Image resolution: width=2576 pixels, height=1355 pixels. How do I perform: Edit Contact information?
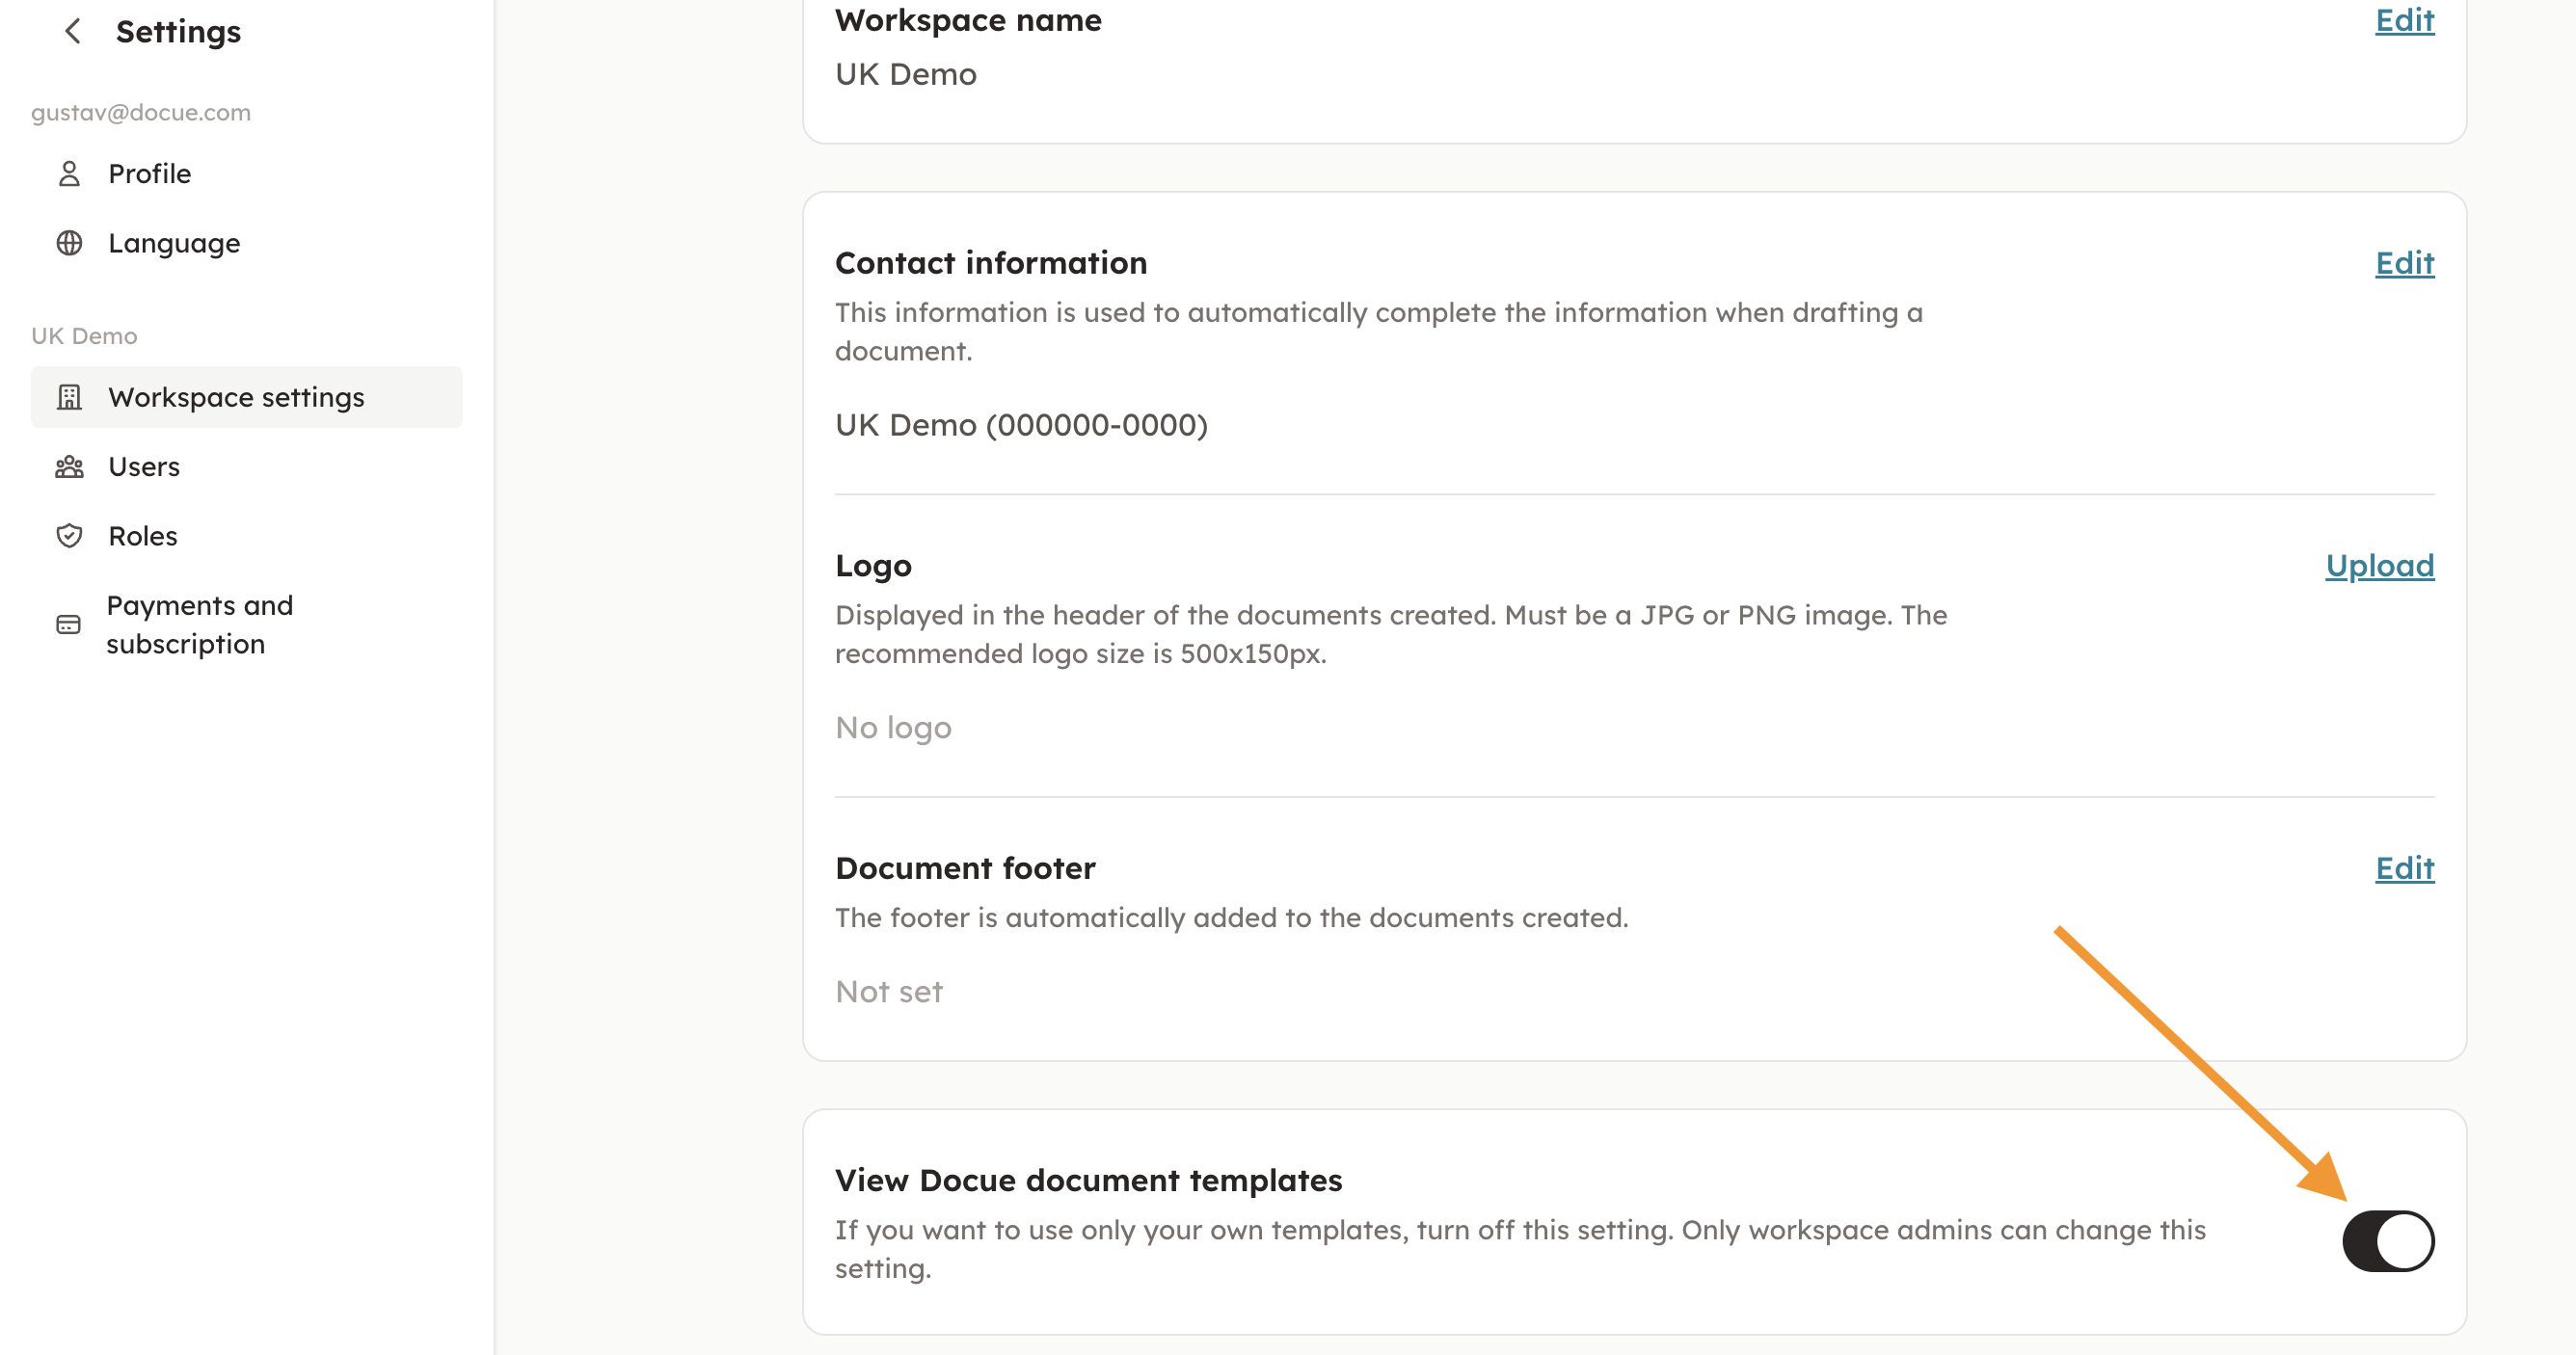(x=2404, y=263)
